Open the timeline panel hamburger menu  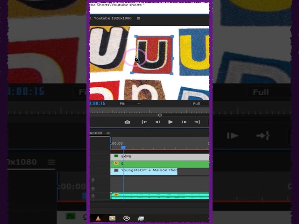pos(108,133)
